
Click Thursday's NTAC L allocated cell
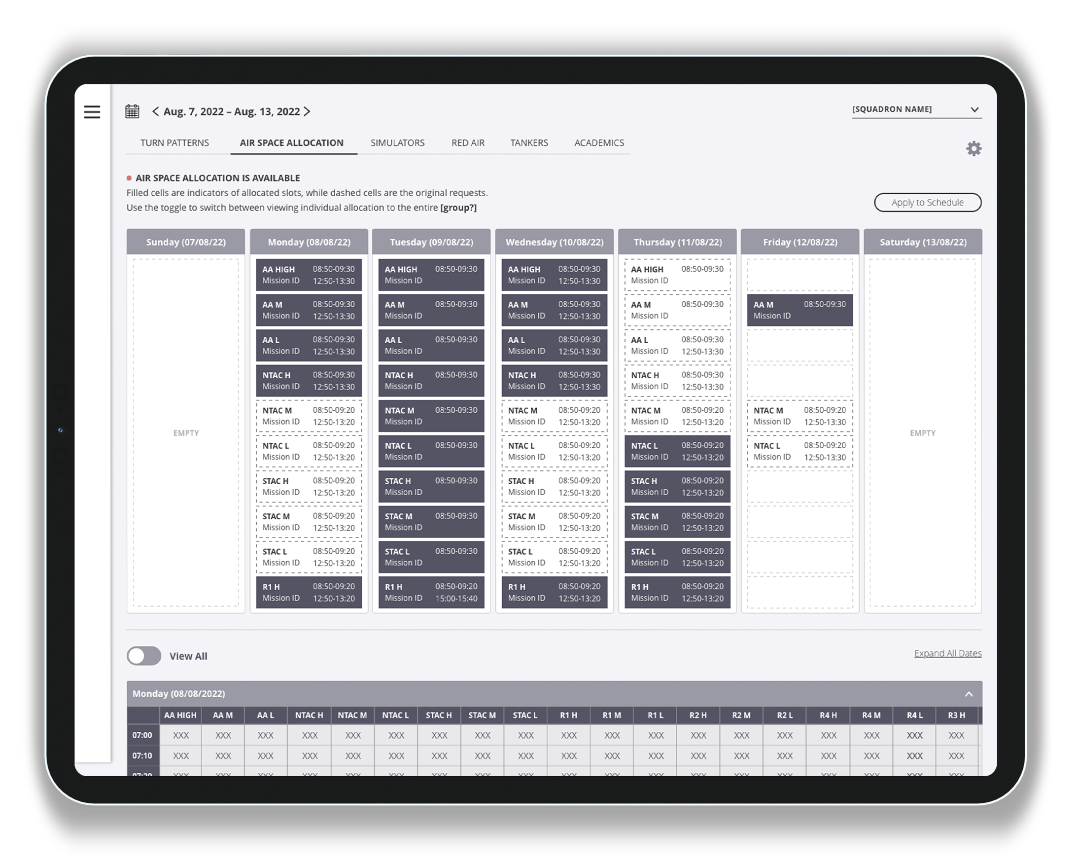pyautogui.click(x=677, y=451)
